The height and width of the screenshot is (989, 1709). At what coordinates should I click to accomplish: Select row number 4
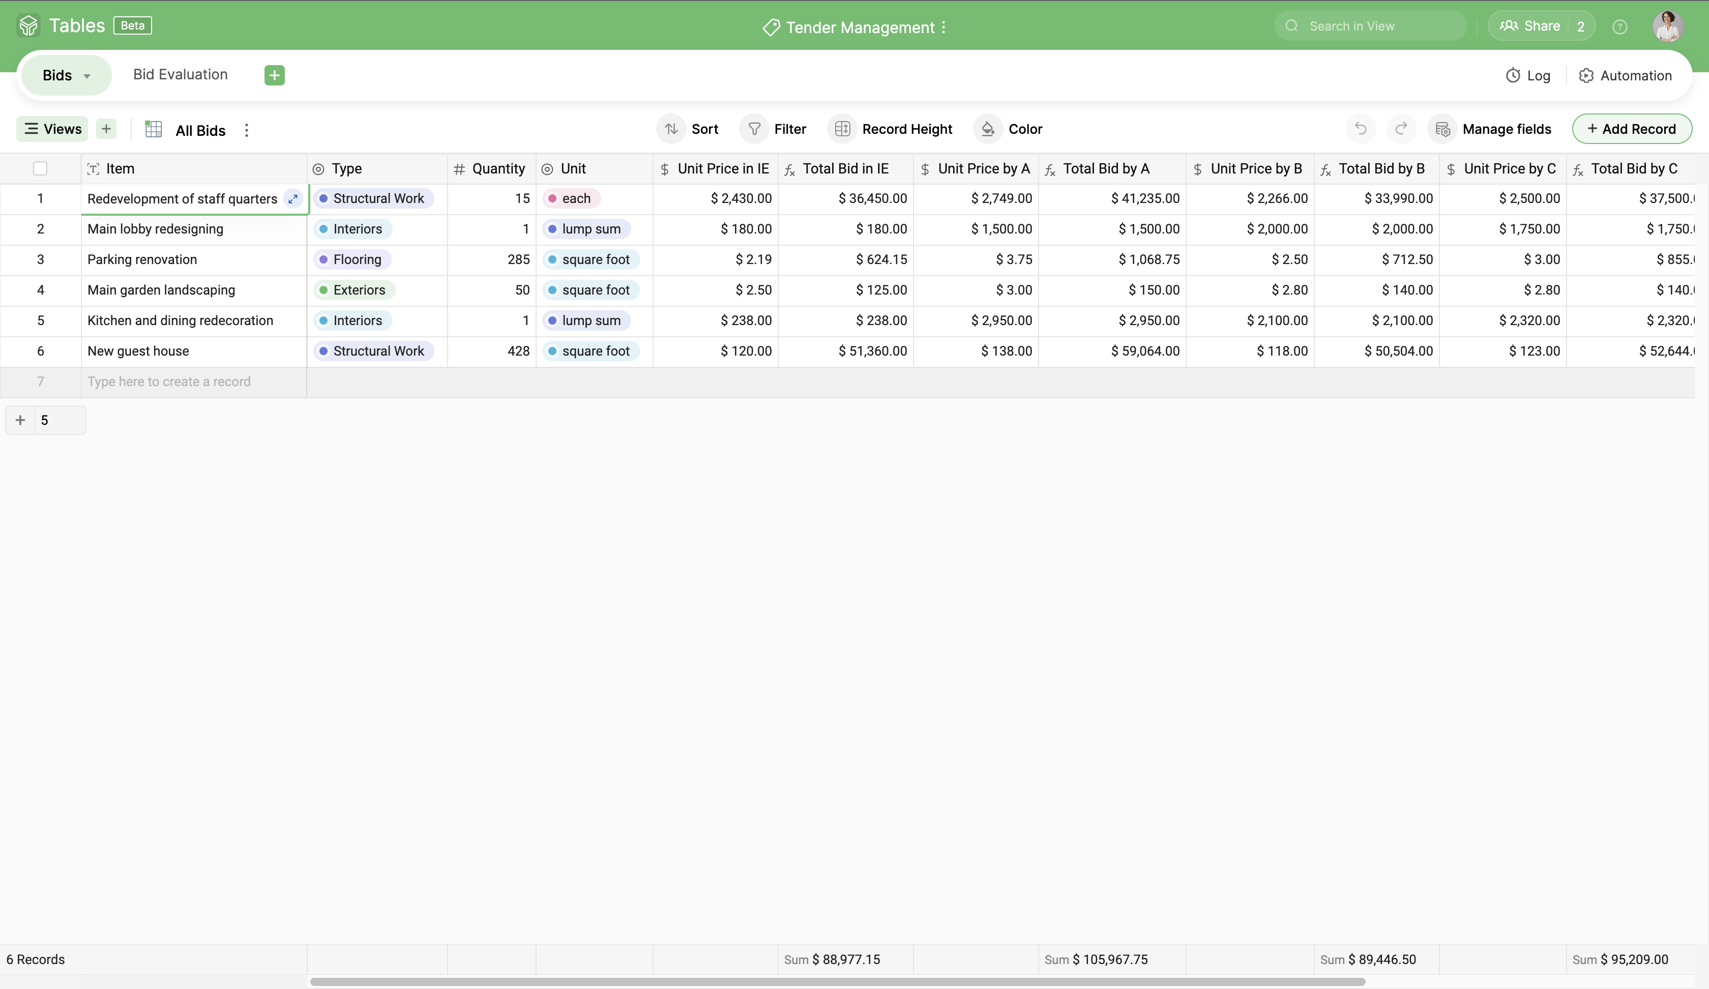[41, 290]
